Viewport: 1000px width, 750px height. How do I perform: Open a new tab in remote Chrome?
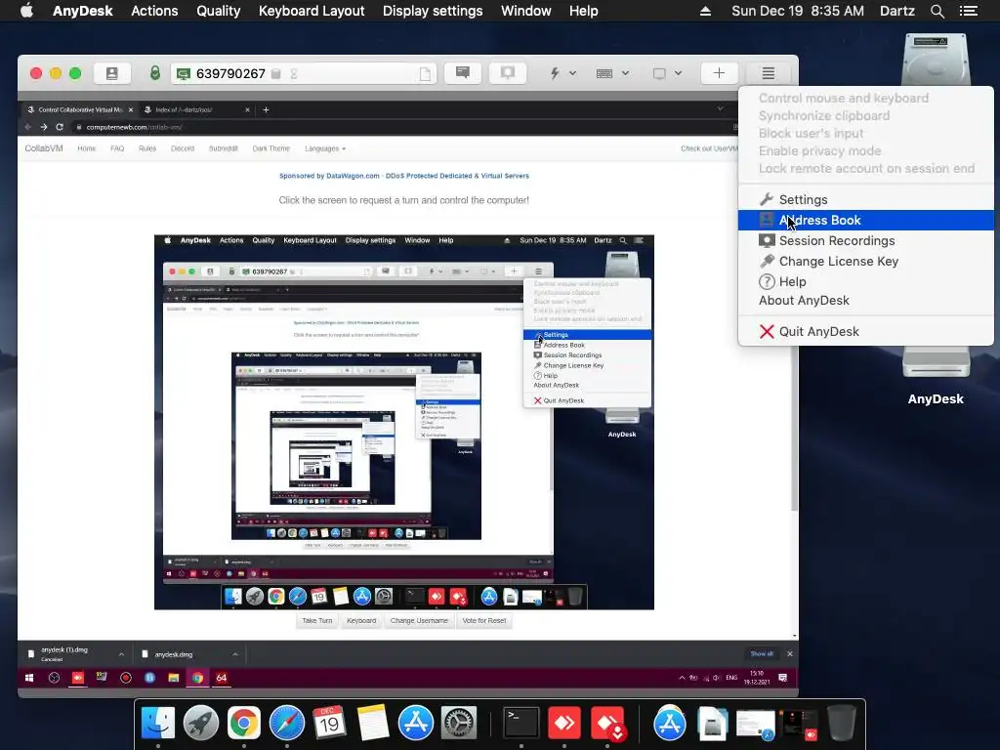(266, 109)
